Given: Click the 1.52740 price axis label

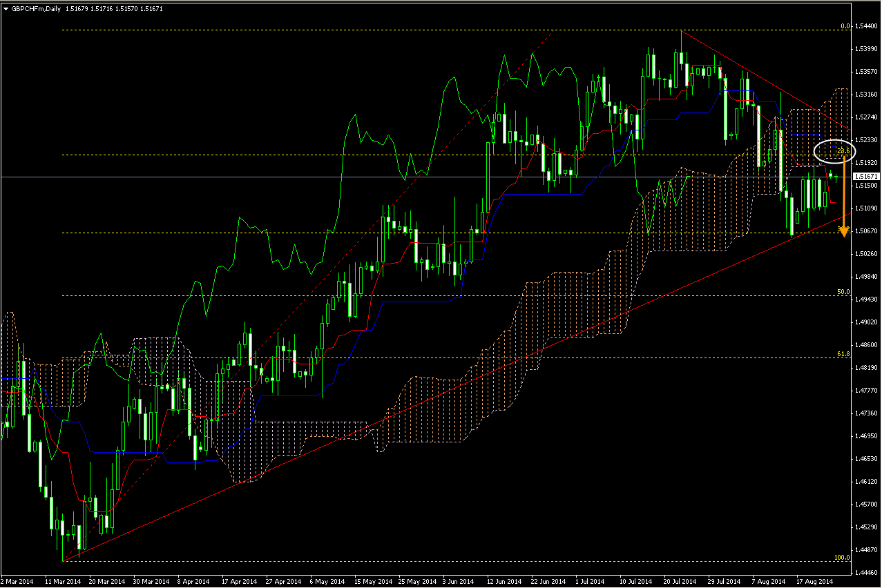Looking at the screenshot, I should pos(866,117).
